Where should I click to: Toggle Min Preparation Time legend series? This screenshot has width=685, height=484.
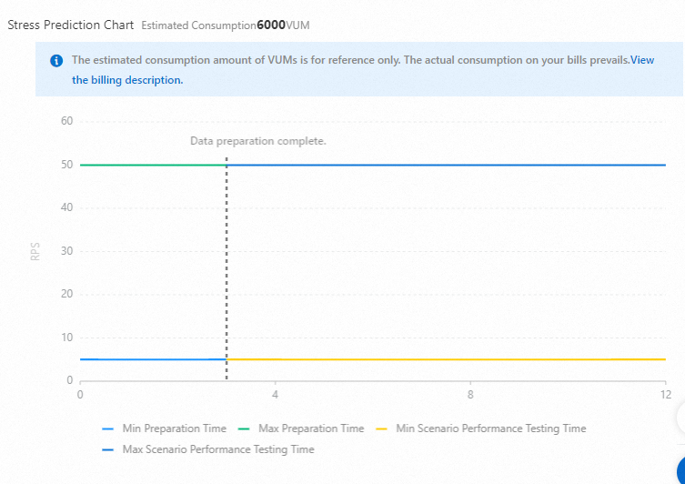(165, 429)
